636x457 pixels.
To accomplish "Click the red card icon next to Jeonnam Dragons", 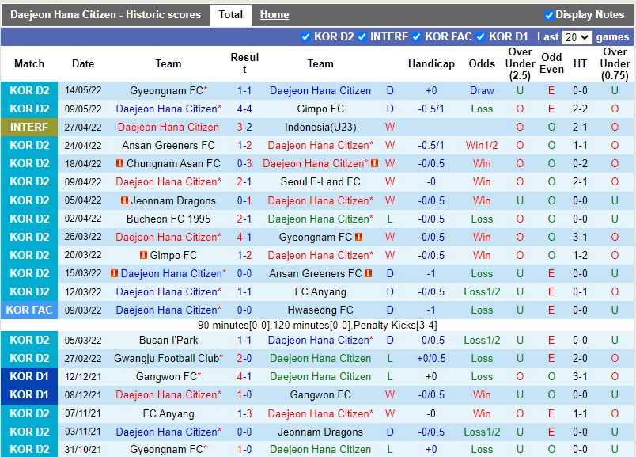I will [125, 200].
